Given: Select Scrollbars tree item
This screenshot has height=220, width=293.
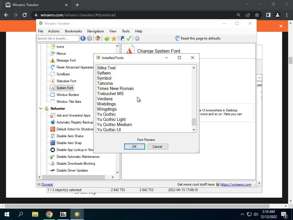Looking at the screenshot, I should pos(63,74).
